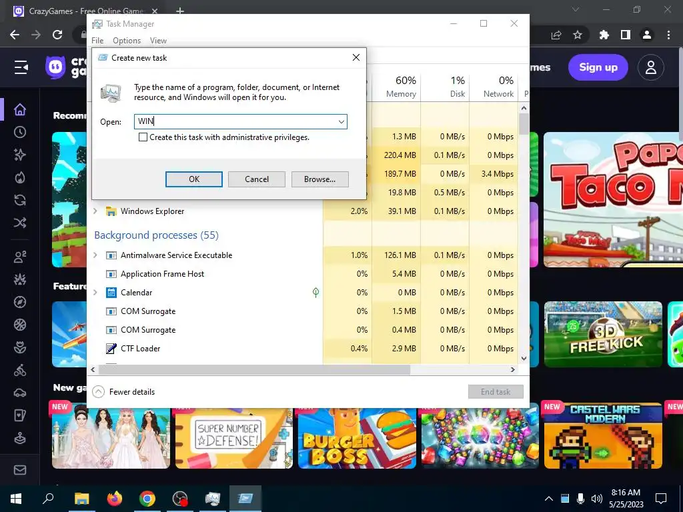
Task: Expand the Windows Explorer process row
Action: point(95,211)
